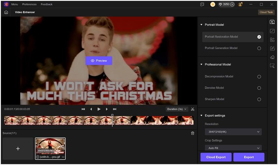Select Portrait Restoration Model
Viewport: 278px width, 165px height.
pyautogui.click(x=233, y=37)
